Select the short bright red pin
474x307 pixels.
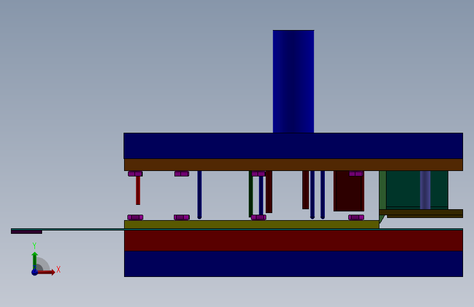(x=138, y=190)
